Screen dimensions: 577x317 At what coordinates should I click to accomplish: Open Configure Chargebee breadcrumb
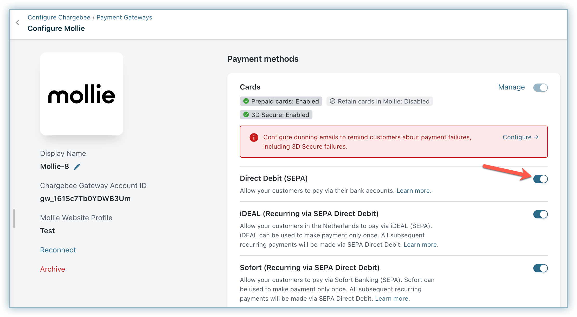[59, 17]
